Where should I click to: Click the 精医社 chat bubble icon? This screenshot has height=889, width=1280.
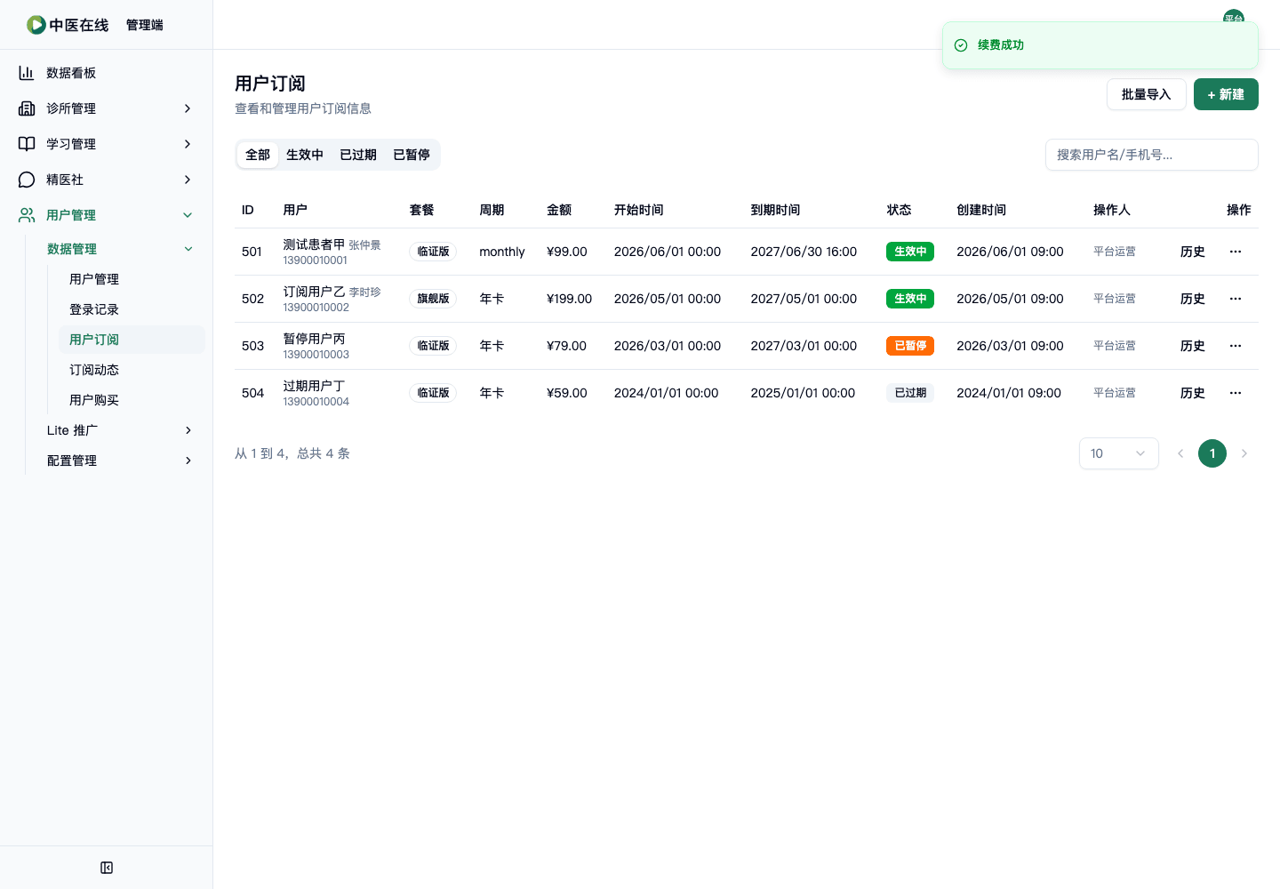point(27,180)
